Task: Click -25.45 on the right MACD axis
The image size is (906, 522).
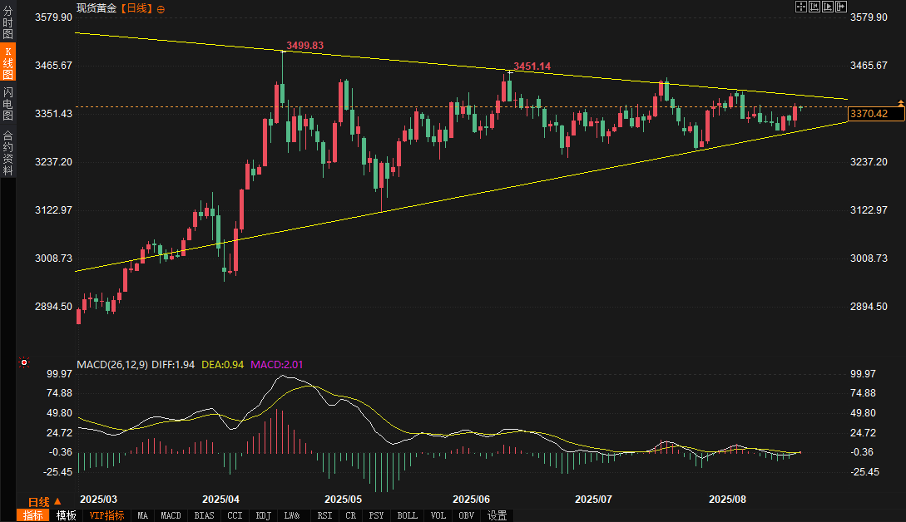Action: coord(864,472)
